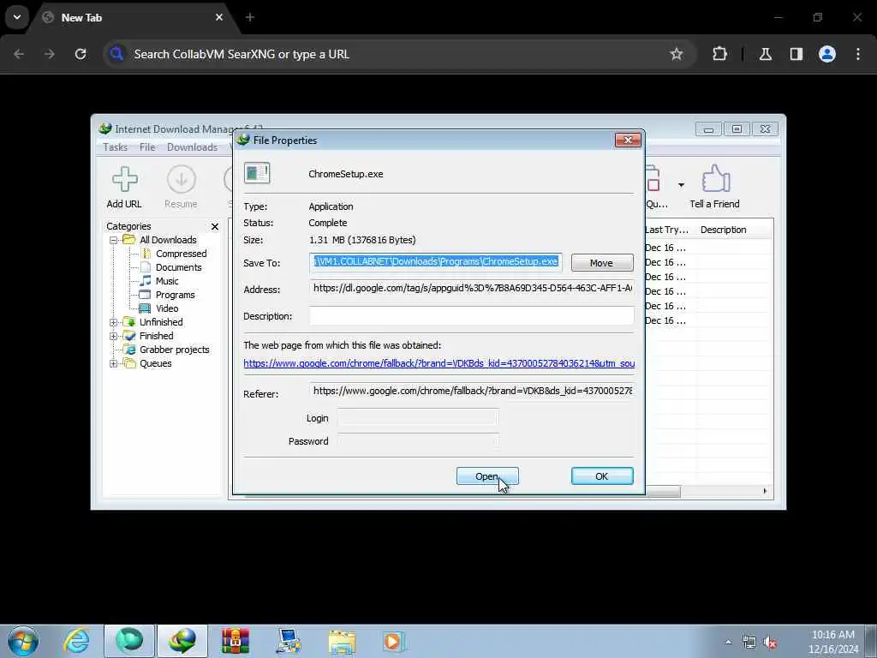The width and height of the screenshot is (877, 658).
Task: Open Internet Explorer from the taskbar
Action: [76, 641]
